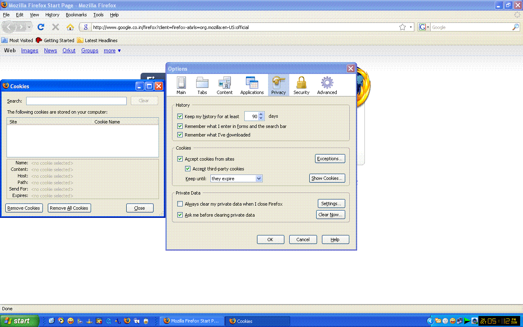Click the Windows Start button
Screen dimensions: 523x327
(20, 321)
